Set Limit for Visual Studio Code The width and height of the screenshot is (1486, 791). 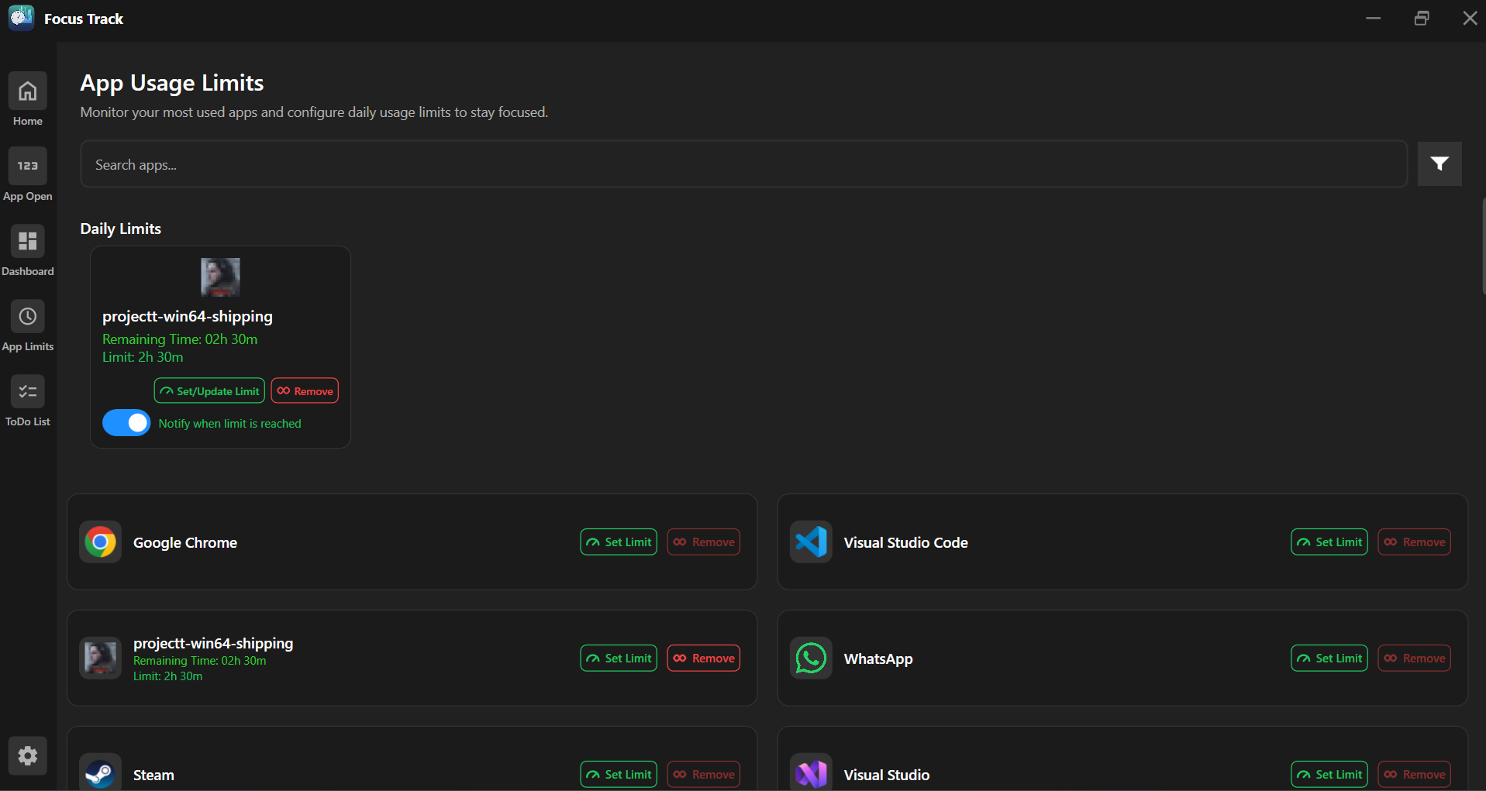[1329, 542]
